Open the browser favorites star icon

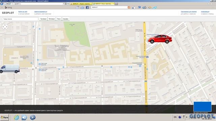tap(212, 4)
